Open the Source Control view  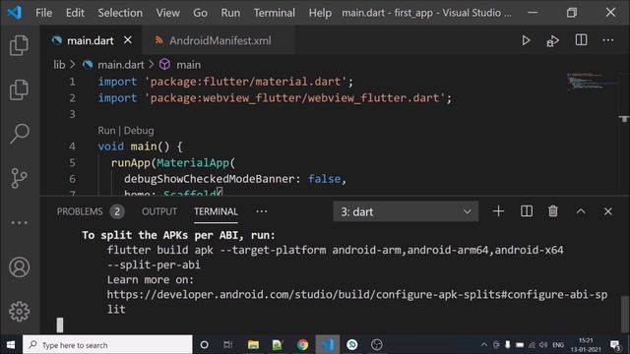pos(19,178)
